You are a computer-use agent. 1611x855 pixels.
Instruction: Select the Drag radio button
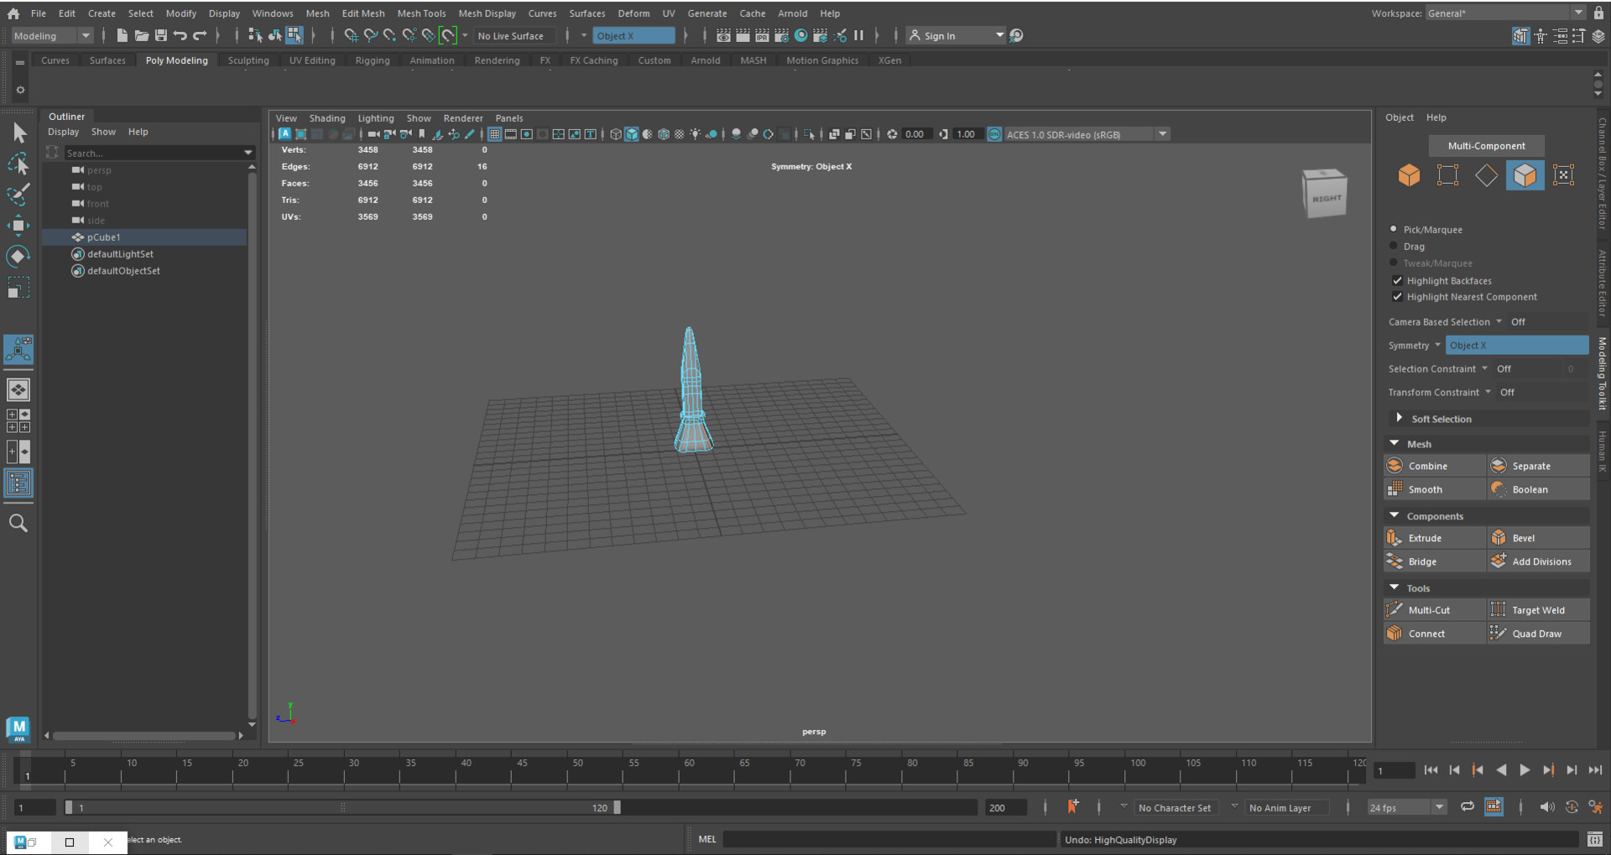click(x=1395, y=246)
